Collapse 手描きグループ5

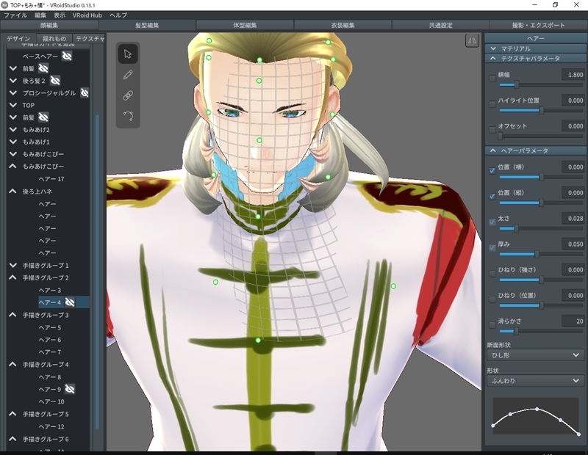(x=12, y=414)
